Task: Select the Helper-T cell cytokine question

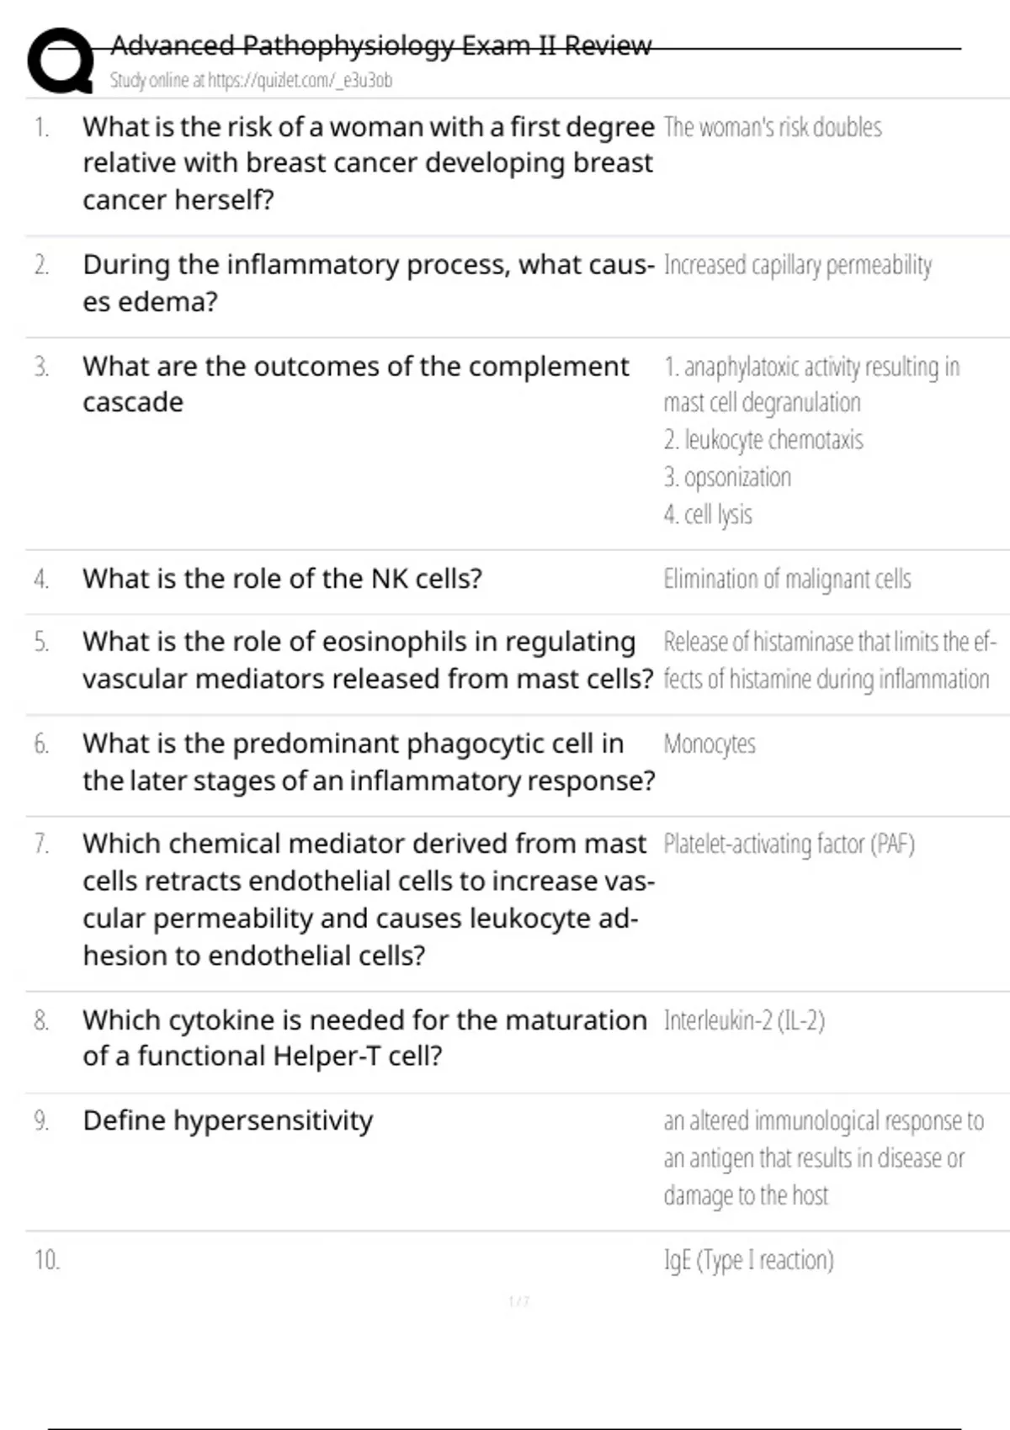Action: coord(364,1038)
